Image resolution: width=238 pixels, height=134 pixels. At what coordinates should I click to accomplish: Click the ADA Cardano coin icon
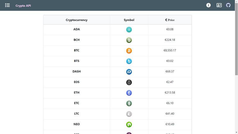click(x=129, y=29)
